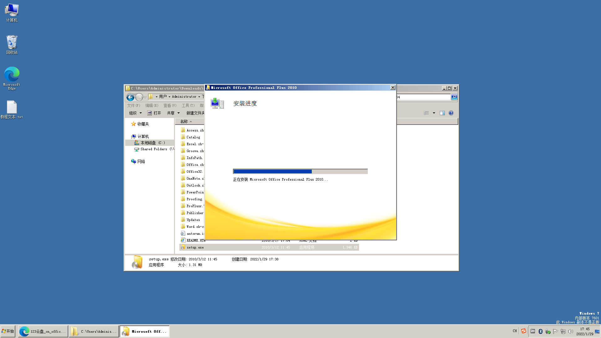601x338 pixels.
Task: Open the Recycle Bin on desktop
Action: (12, 45)
